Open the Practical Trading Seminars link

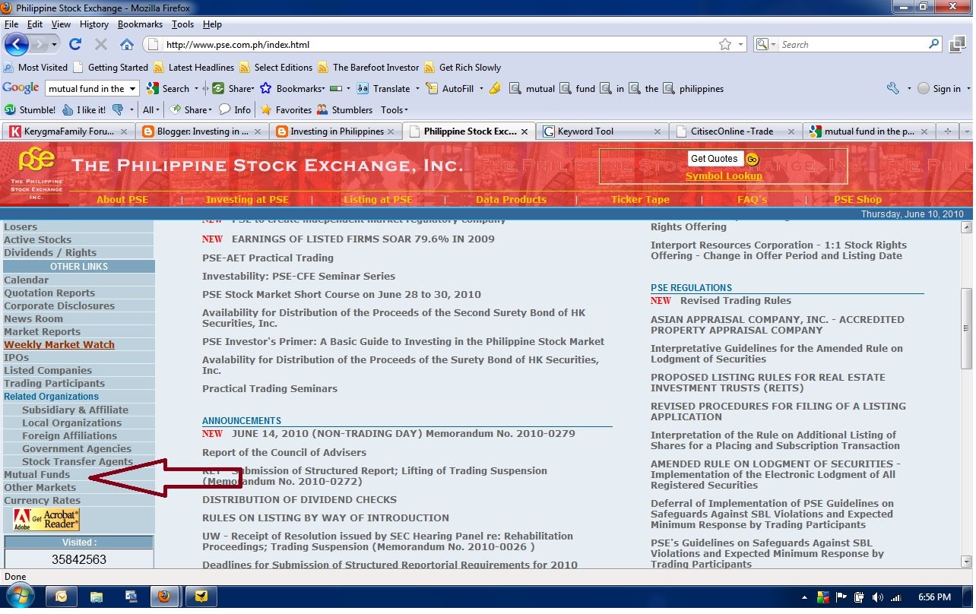point(270,389)
